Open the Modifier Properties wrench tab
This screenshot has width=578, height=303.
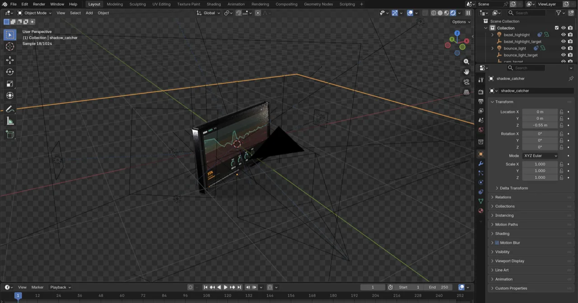480,164
